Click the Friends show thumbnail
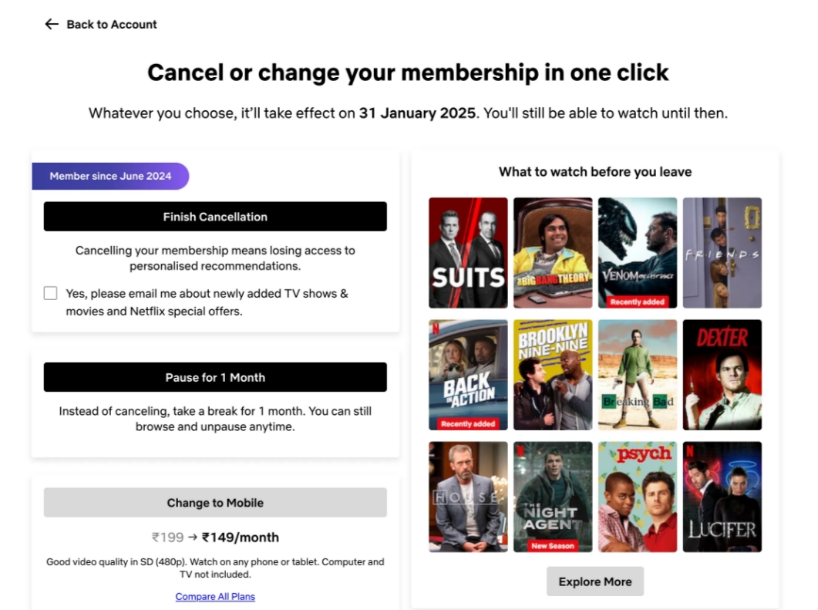This screenshot has height=610, width=818. click(x=722, y=252)
